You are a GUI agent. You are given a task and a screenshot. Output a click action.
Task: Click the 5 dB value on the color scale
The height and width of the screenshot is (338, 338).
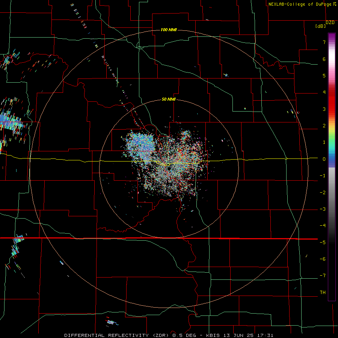[324, 75]
